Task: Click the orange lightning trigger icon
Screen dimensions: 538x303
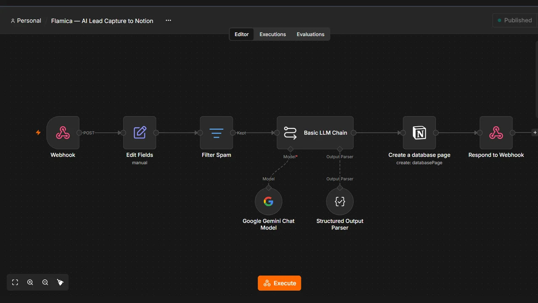Action: click(38, 133)
